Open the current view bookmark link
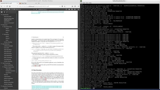The height and width of the screenshot is (90, 160). tap(75, 9)
